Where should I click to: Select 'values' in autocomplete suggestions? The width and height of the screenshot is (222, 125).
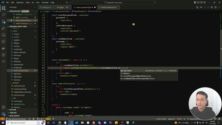tap(149, 73)
